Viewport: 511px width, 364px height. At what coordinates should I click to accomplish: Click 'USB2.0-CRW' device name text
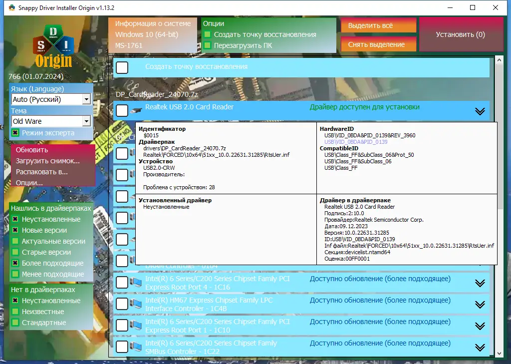[x=159, y=168]
